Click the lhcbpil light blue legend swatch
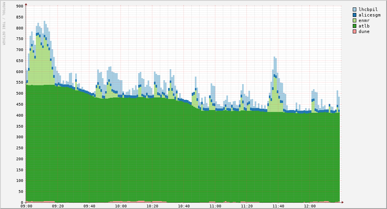Viewport: 387px width, 209px height. point(354,9)
